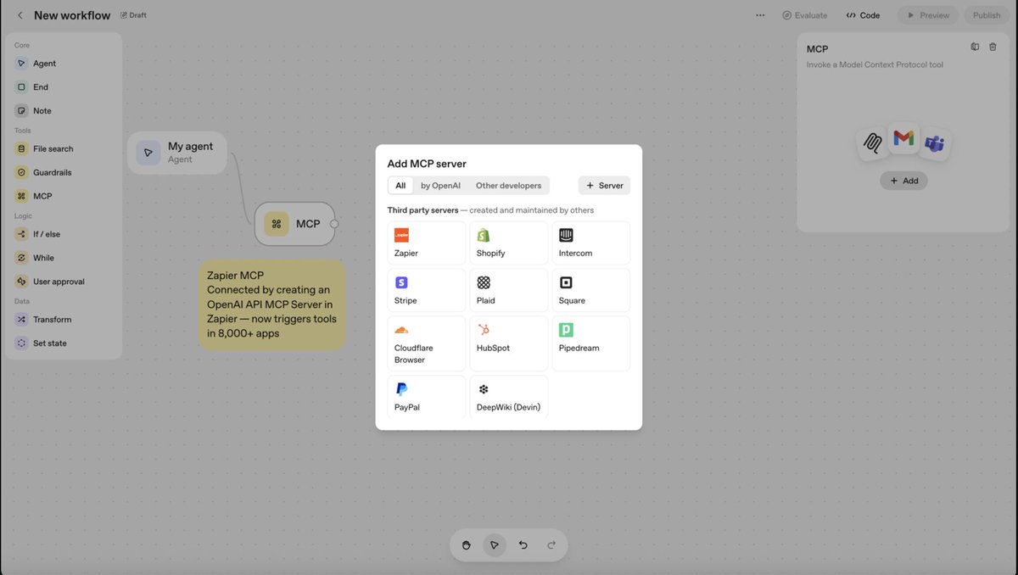Choose the Intercom server card
Viewport: 1018px width, 575px height.
click(x=591, y=243)
